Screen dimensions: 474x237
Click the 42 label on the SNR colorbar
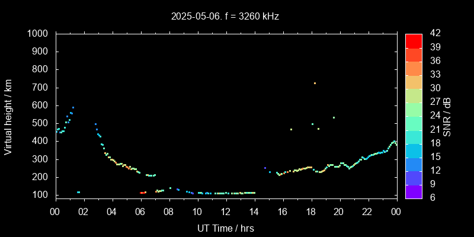point(433,34)
